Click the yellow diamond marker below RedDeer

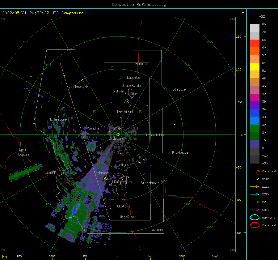[127, 100]
